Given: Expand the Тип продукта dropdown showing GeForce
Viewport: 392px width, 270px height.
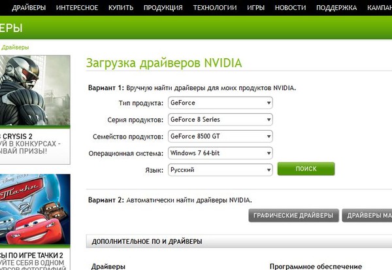Looking at the screenshot, I should pyautogui.click(x=220, y=103).
